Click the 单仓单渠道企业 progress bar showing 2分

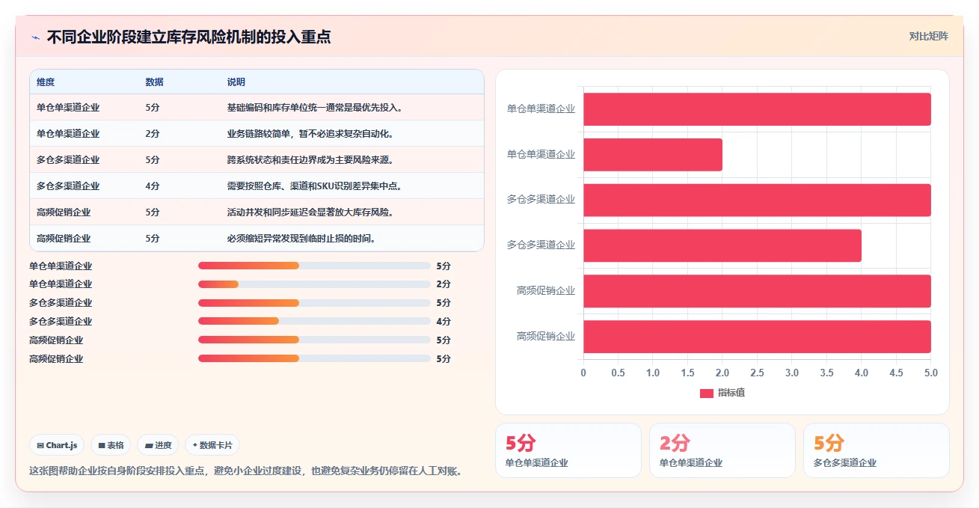tap(314, 284)
